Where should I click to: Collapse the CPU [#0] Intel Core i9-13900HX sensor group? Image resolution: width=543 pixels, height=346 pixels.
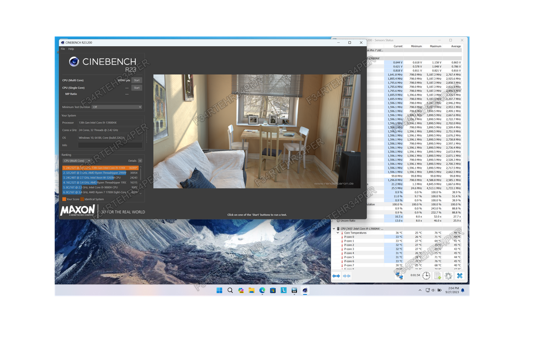tap(334, 229)
